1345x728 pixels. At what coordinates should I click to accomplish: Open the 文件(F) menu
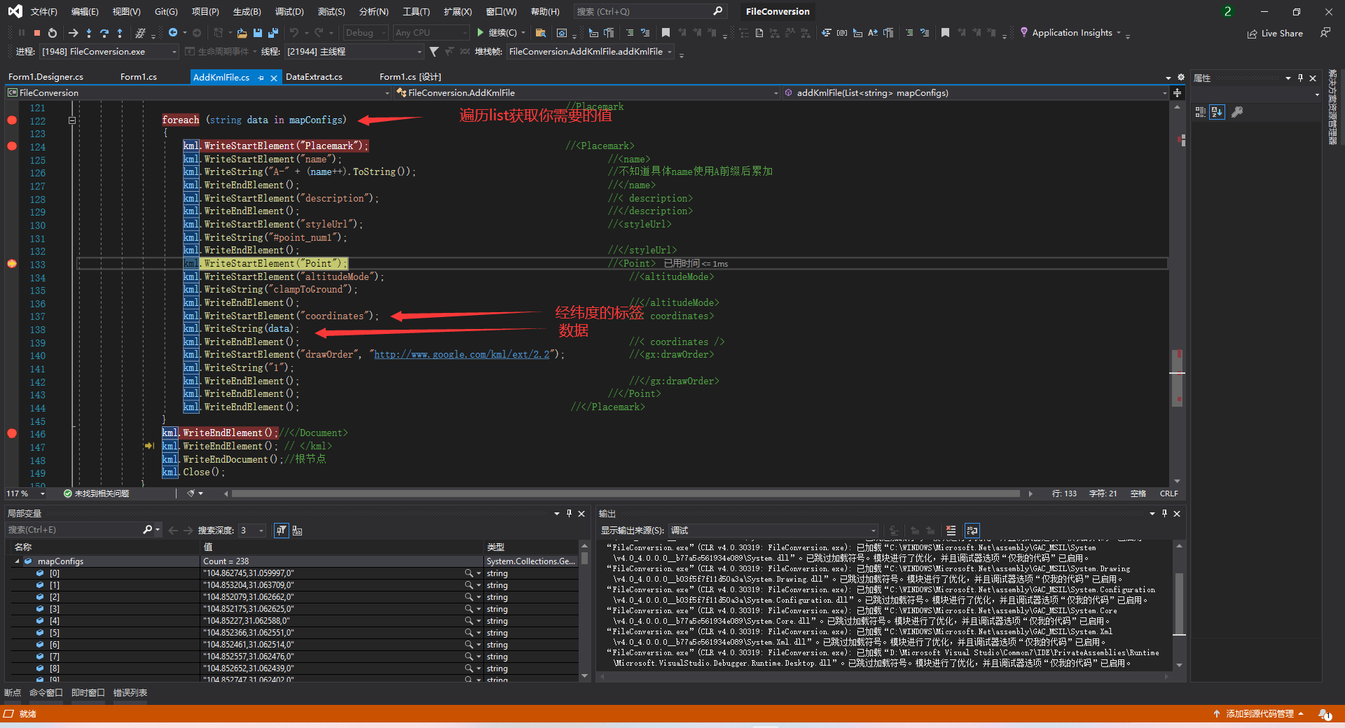pyautogui.click(x=44, y=11)
